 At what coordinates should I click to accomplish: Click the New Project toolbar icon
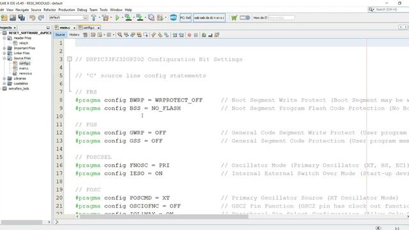pos(4,18)
